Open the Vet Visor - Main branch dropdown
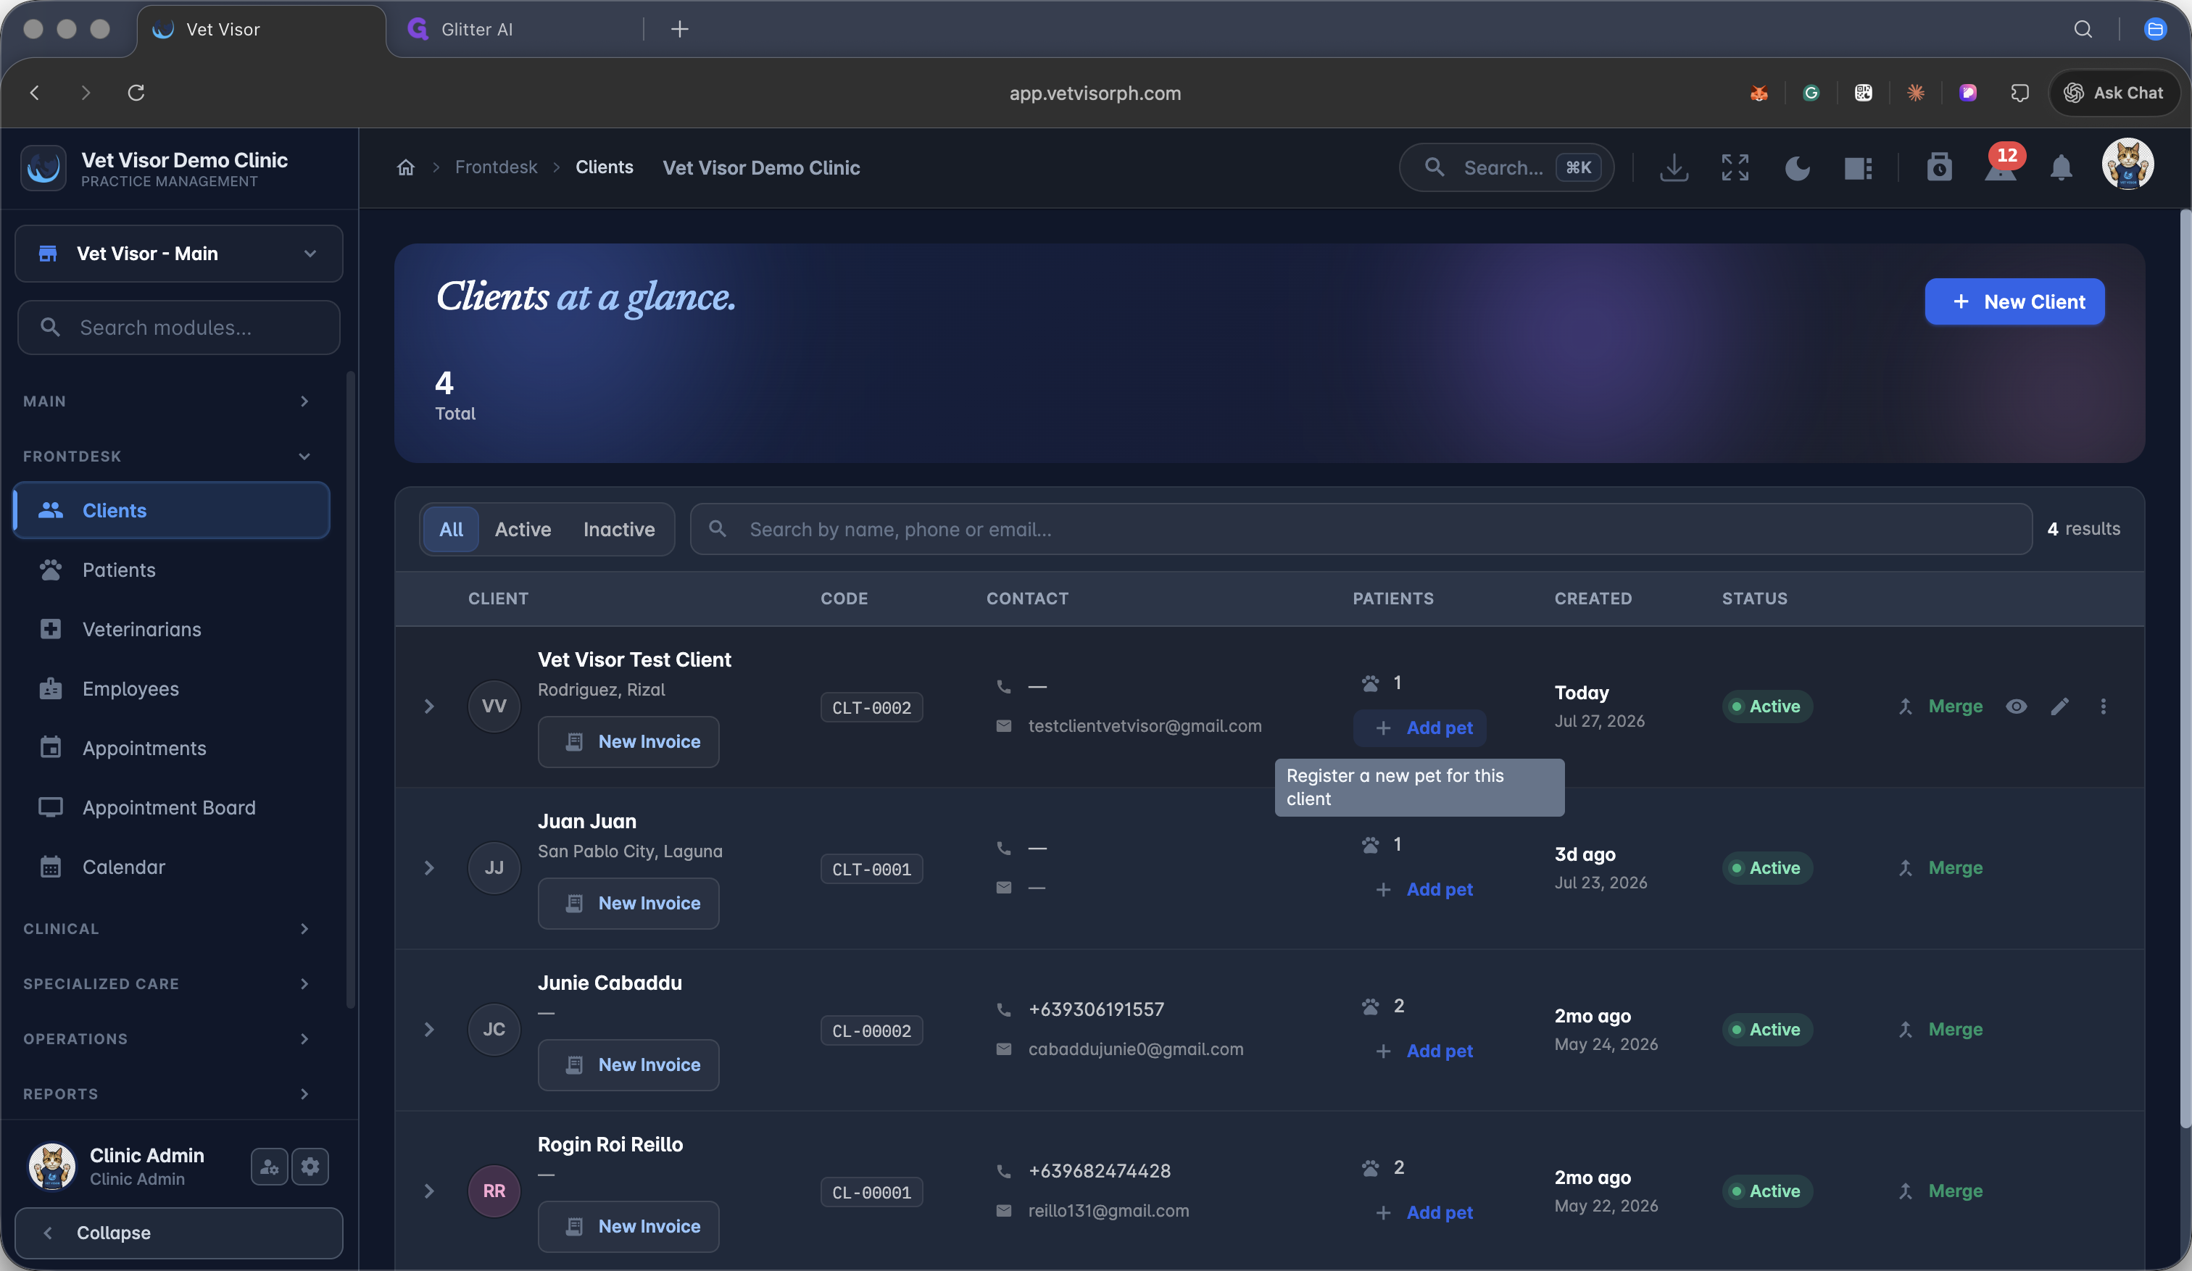 (179, 254)
